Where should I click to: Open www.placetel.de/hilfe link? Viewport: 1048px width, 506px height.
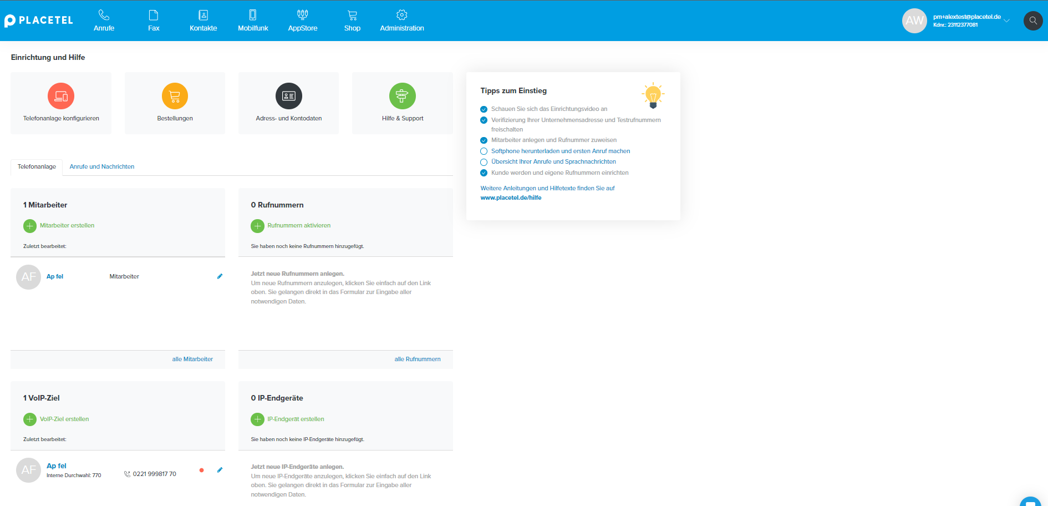pos(511,198)
